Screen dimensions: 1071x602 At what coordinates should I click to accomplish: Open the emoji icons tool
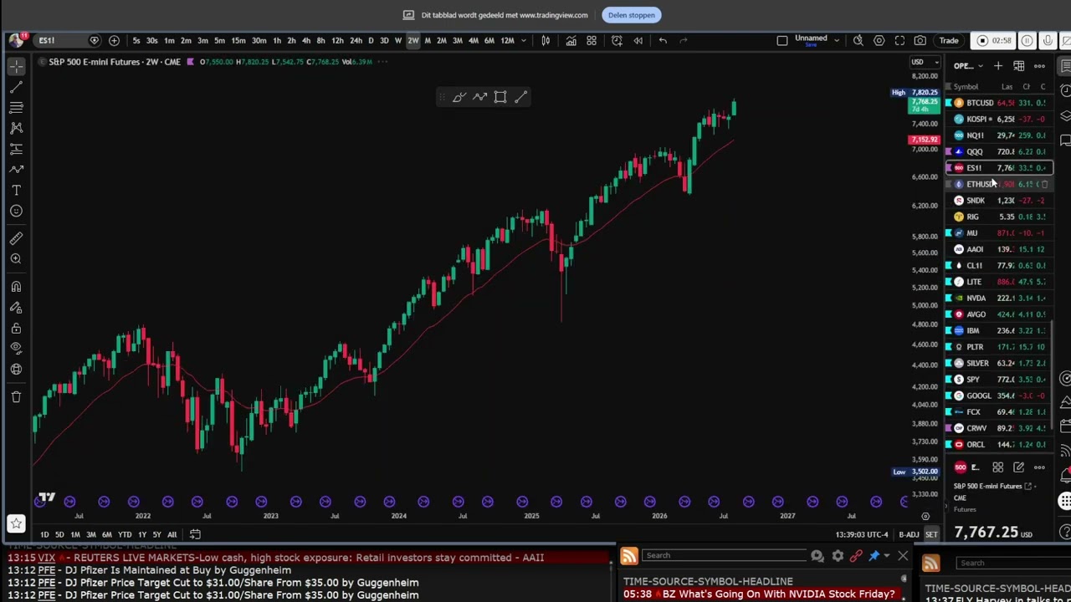(16, 211)
